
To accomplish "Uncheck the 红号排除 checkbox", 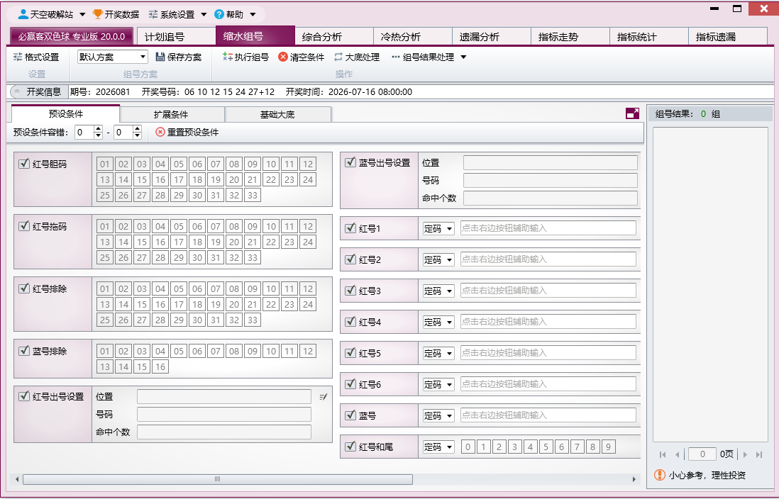I will pos(23,288).
